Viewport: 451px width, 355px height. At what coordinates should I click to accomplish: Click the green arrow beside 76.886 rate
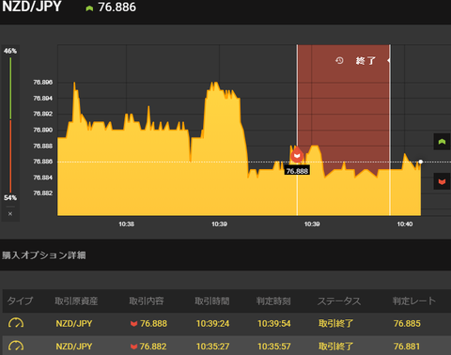click(x=89, y=8)
